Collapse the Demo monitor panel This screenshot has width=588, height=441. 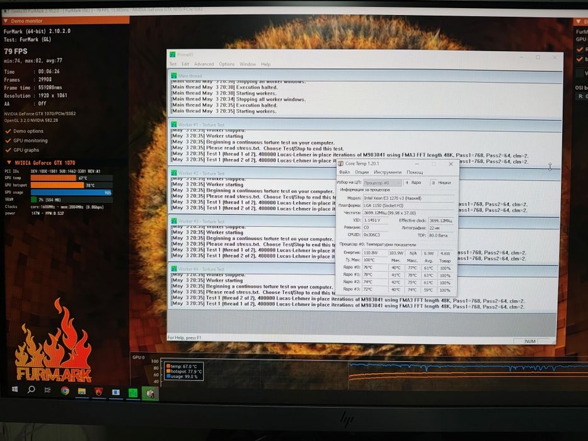click(6, 21)
